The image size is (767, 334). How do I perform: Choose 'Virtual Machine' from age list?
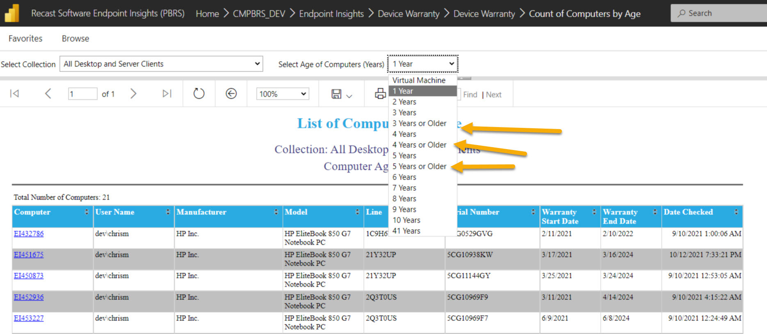pos(419,80)
